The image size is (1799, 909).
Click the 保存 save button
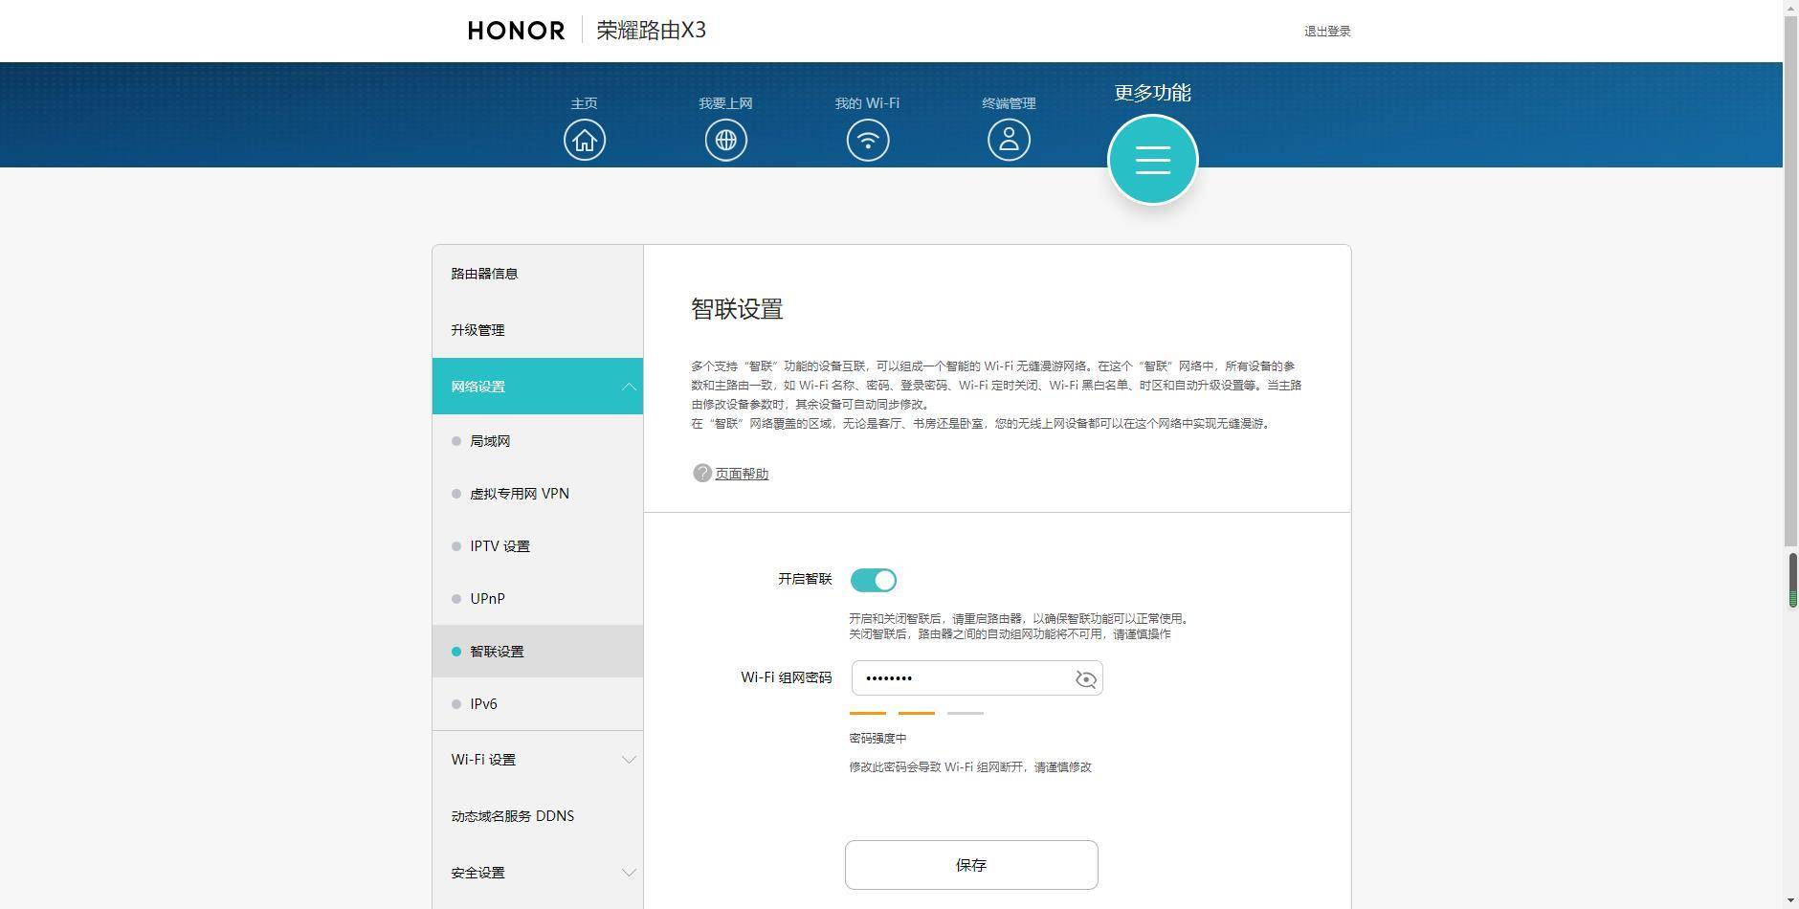click(x=970, y=864)
